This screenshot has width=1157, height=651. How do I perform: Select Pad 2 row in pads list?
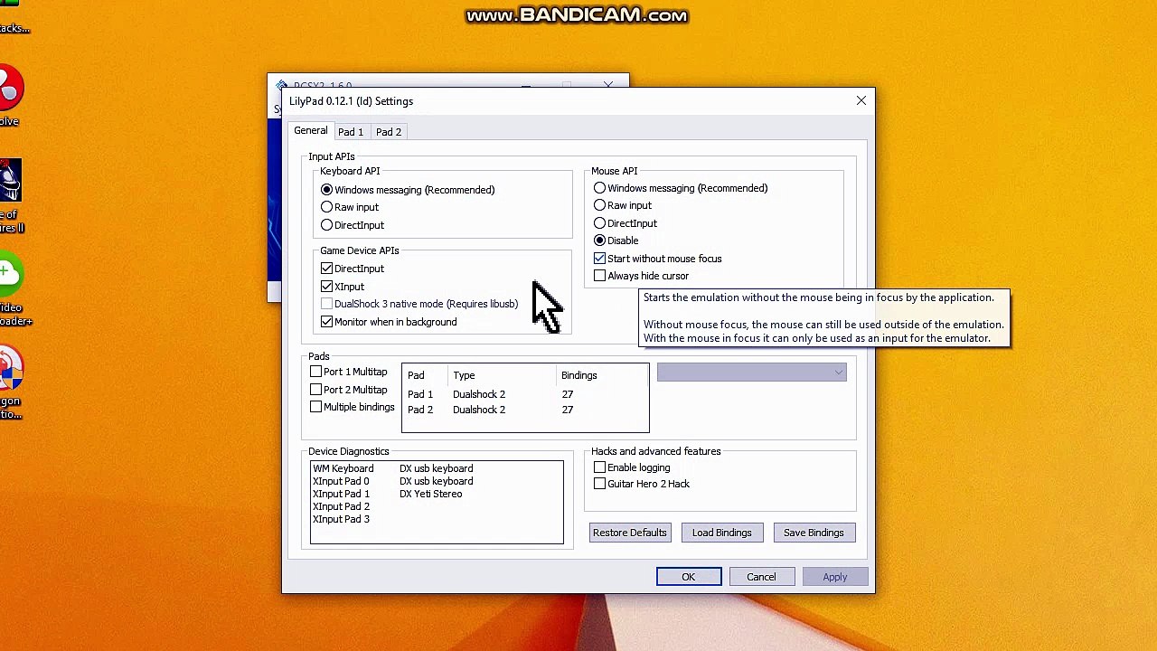pos(524,410)
